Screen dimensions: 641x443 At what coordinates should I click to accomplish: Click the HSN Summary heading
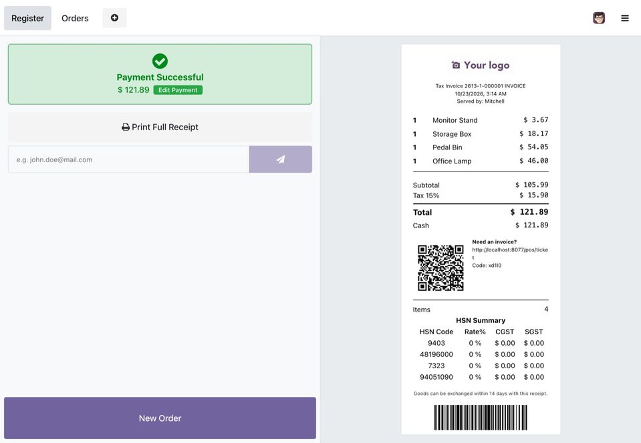click(x=481, y=320)
